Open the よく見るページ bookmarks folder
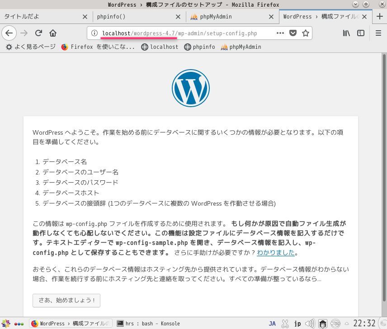The image size is (387, 329). tap(31, 47)
